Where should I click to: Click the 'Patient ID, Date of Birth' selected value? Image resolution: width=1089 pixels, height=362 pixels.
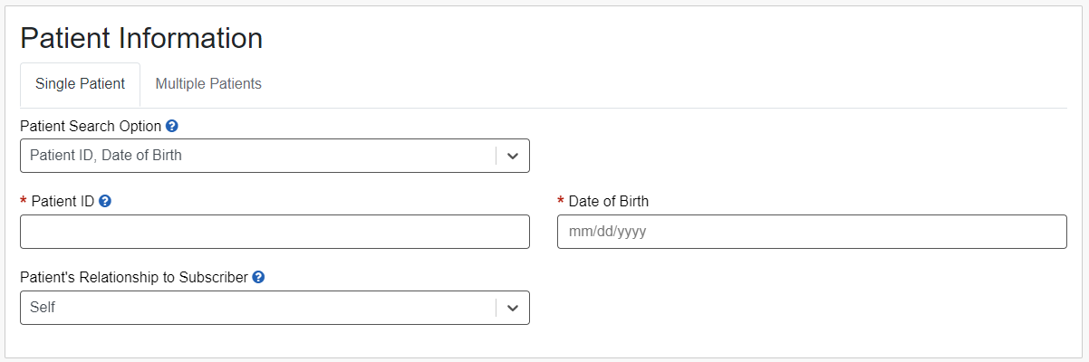pyautogui.click(x=106, y=156)
